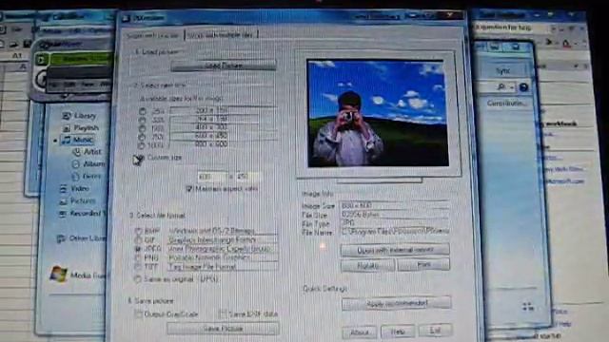The width and height of the screenshot is (609, 342).
Task: Click the File Name path field
Action: (395, 232)
